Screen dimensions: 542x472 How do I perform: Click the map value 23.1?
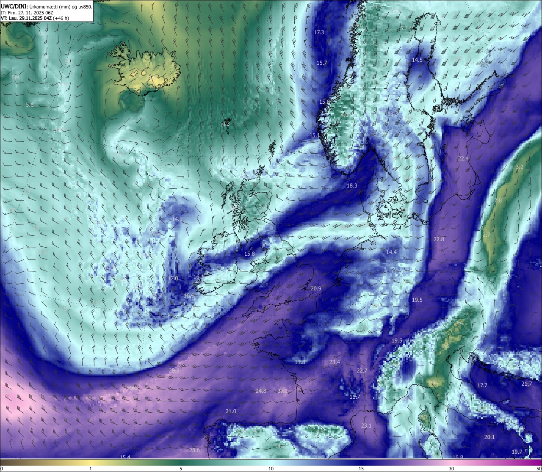366,426
